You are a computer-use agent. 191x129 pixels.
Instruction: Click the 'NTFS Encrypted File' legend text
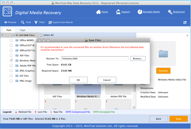pos(104,112)
